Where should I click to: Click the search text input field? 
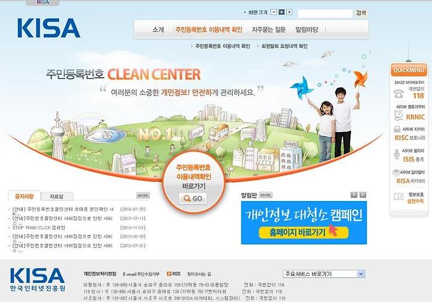pyautogui.click(x=325, y=13)
